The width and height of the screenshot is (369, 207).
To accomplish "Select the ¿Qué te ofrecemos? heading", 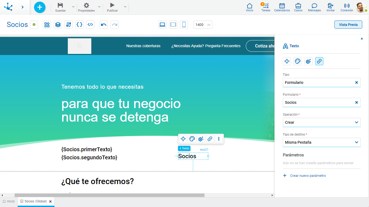I will [98, 181].
